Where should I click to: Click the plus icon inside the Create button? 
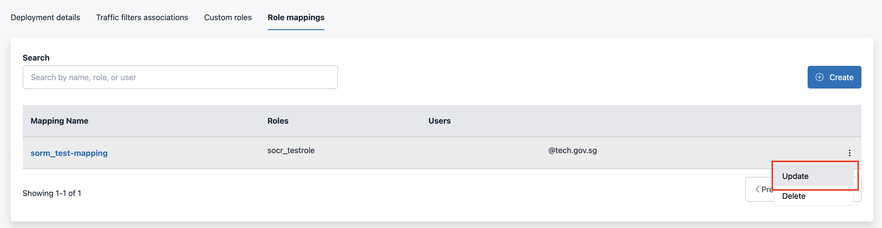click(x=820, y=77)
